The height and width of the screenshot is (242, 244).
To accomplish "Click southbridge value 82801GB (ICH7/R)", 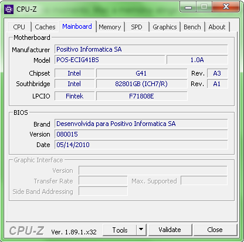I will click(x=141, y=84).
